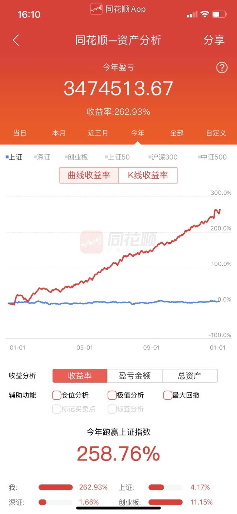Screen dimensions: 237x514
Task: Select the 上证 blue index legend
Action: click(14, 157)
